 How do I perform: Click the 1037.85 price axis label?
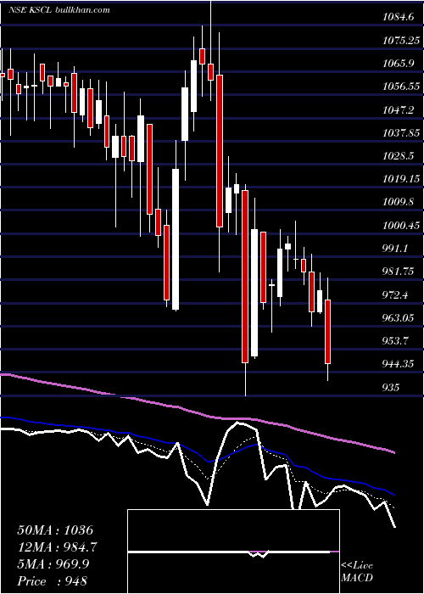coord(401,133)
